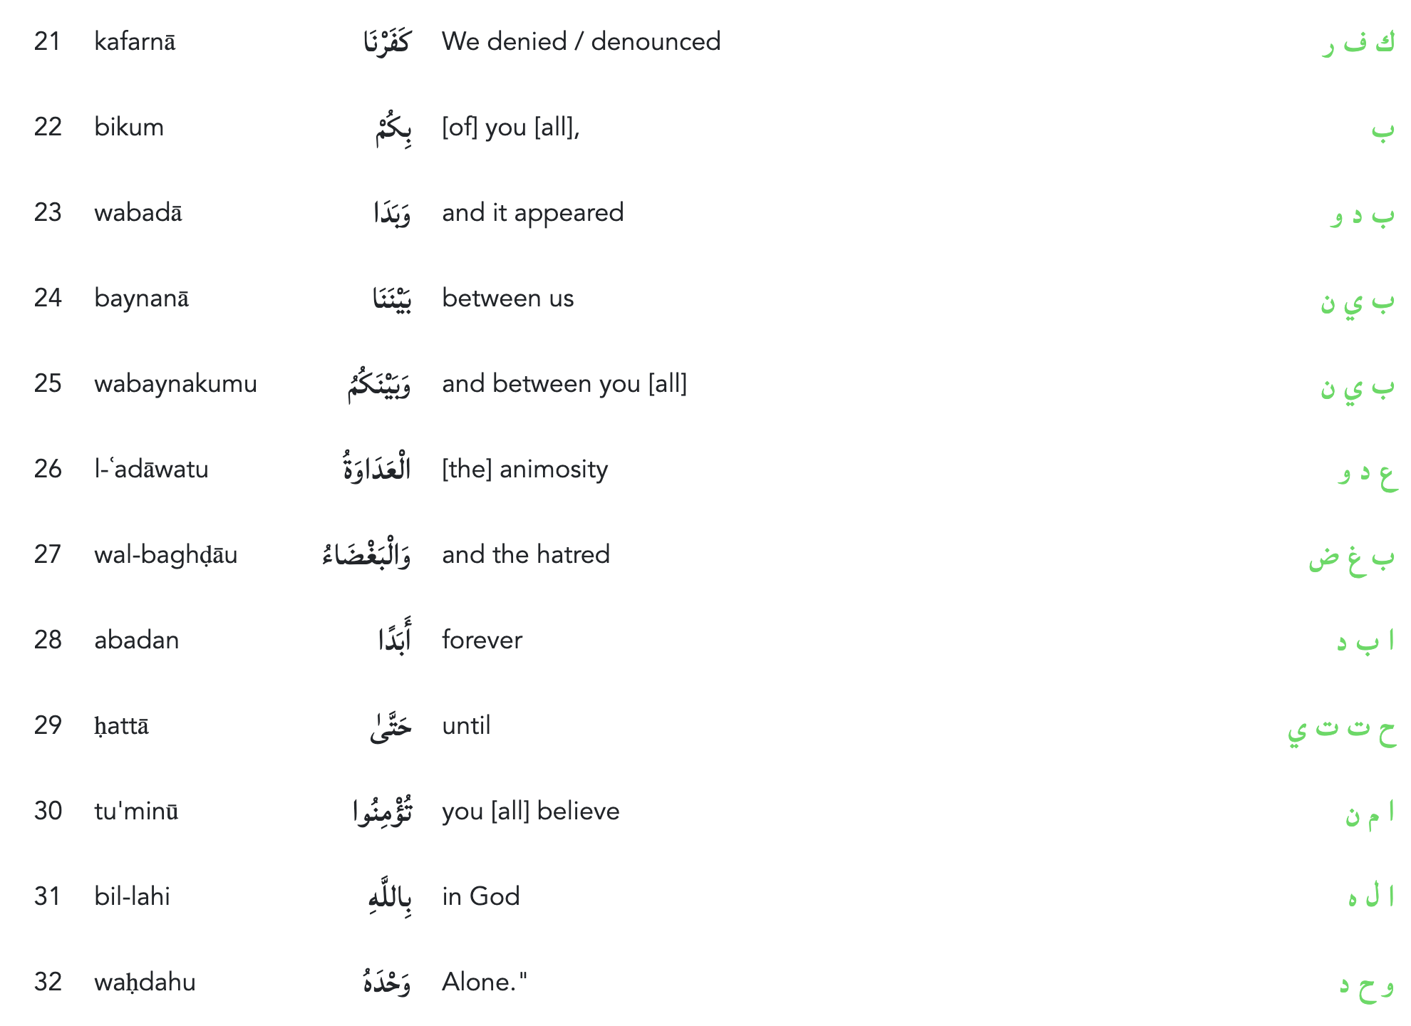
Task: Click the Arabic word for wal-baghḍāu
Action: (366, 555)
